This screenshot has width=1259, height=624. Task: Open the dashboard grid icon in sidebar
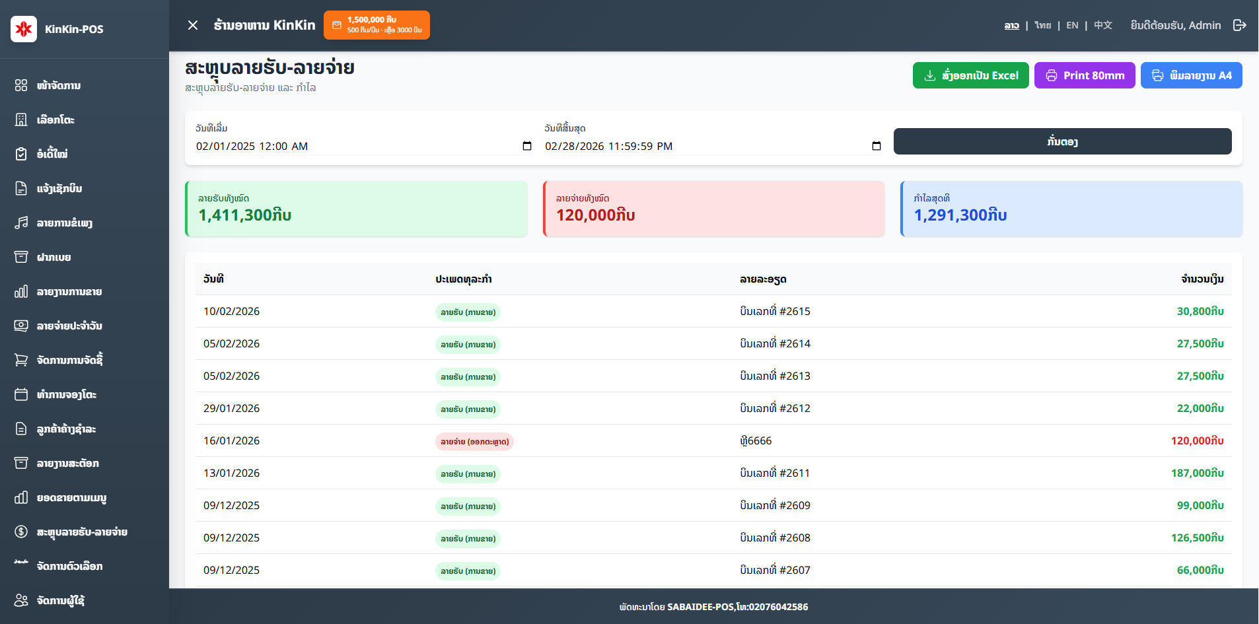(21, 85)
